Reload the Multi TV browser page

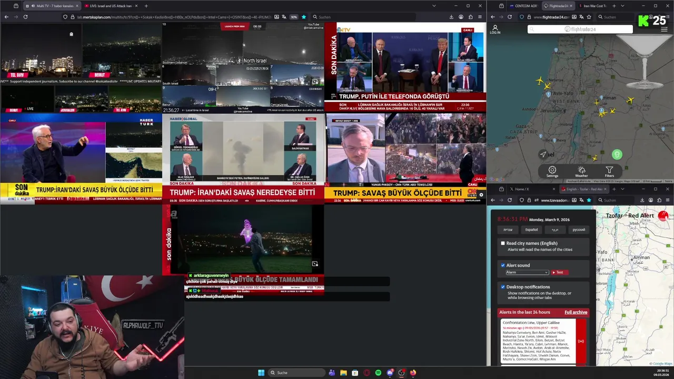tap(25, 17)
